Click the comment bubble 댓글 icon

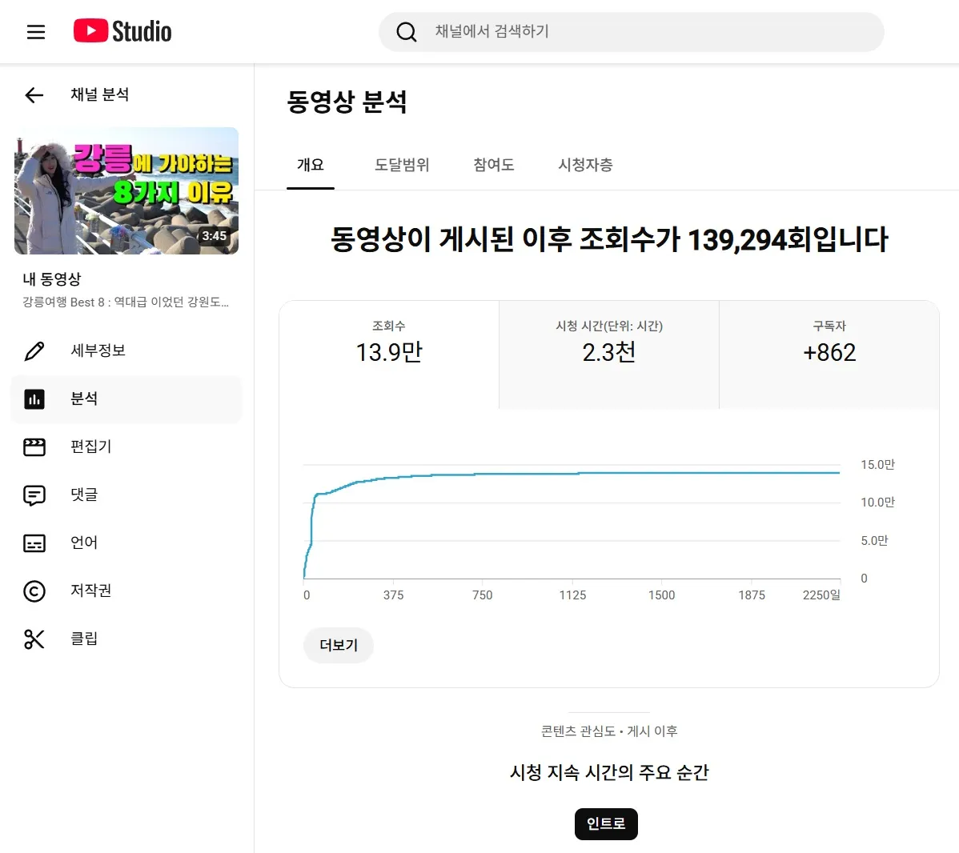coord(34,495)
